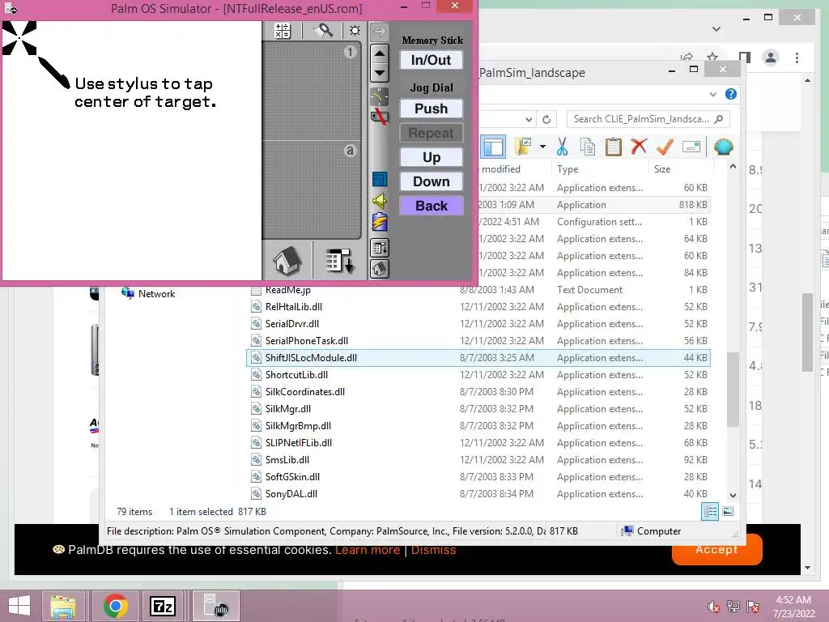829x622 pixels.
Task: Click the Jog Dial Push button
Action: pyautogui.click(x=431, y=109)
